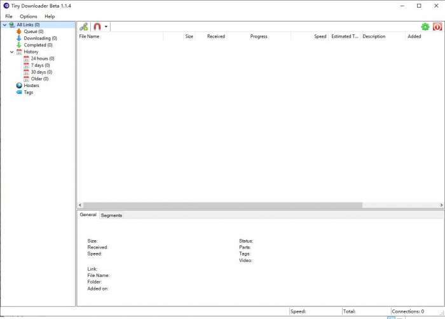Sort by Progress column header
The height and width of the screenshot is (319, 445).
(259, 36)
